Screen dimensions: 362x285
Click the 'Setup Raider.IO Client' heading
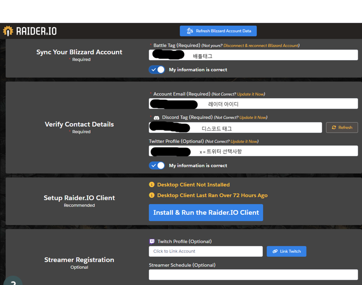(x=79, y=198)
